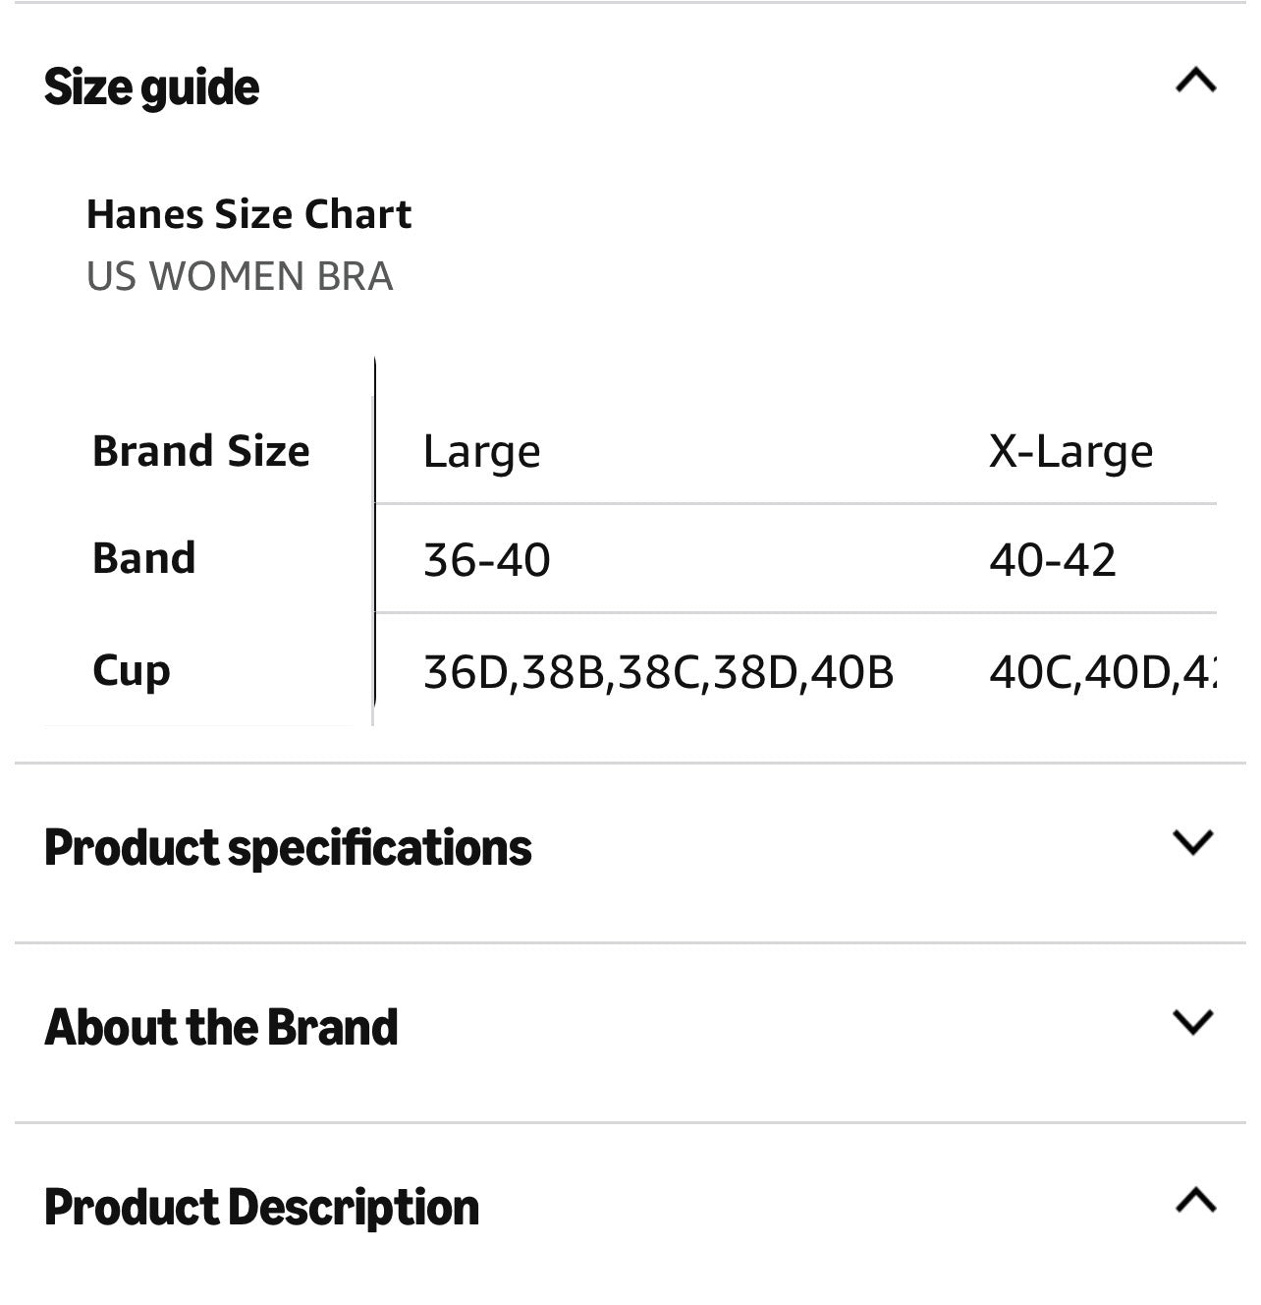Click the 40-42 band cell
Screen dimensions: 1261x1305
click(1052, 560)
